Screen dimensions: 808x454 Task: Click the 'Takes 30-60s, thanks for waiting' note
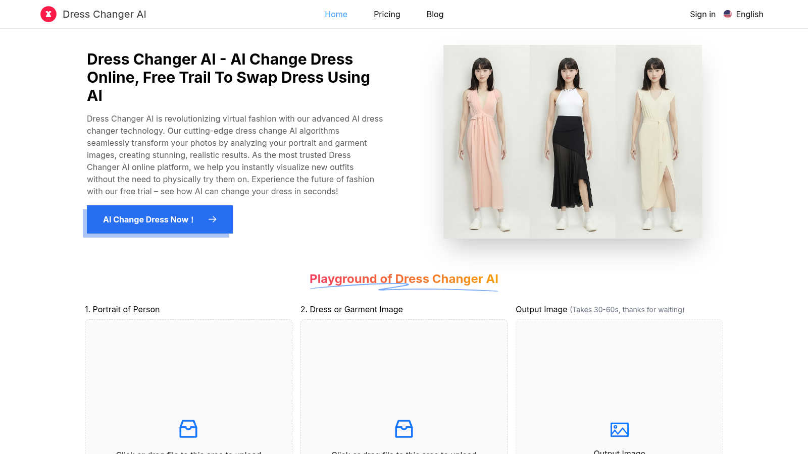[x=627, y=310]
